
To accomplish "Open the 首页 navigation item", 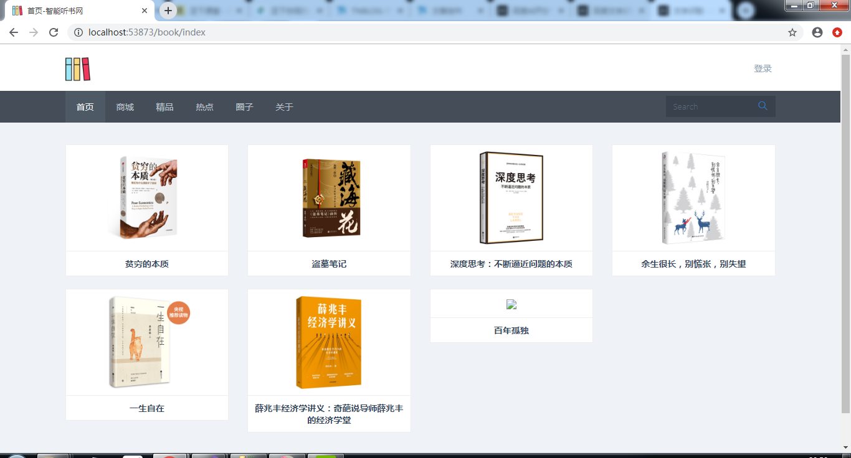I will [x=85, y=107].
